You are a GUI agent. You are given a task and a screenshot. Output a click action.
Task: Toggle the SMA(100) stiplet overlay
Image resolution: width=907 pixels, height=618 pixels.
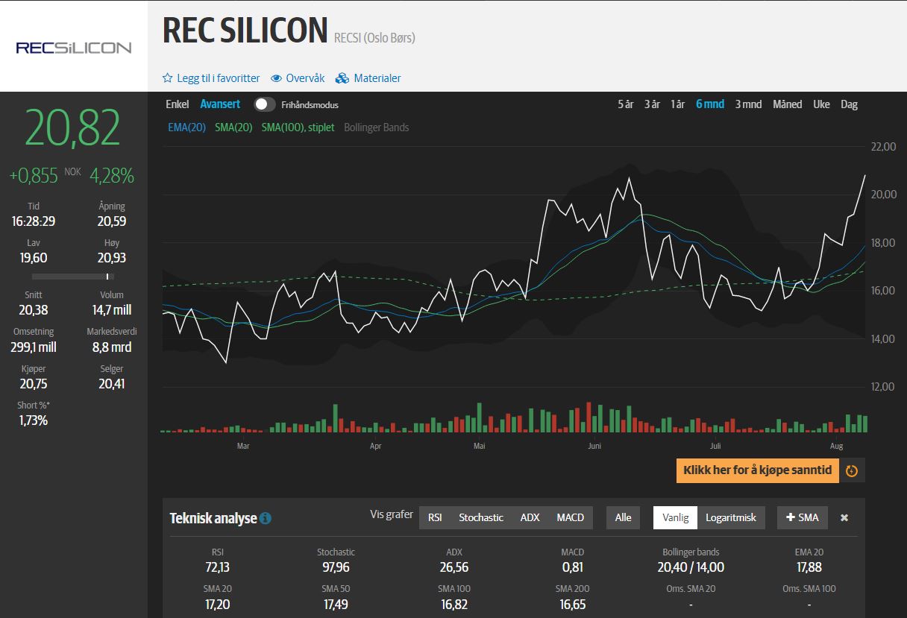[298, 127]
